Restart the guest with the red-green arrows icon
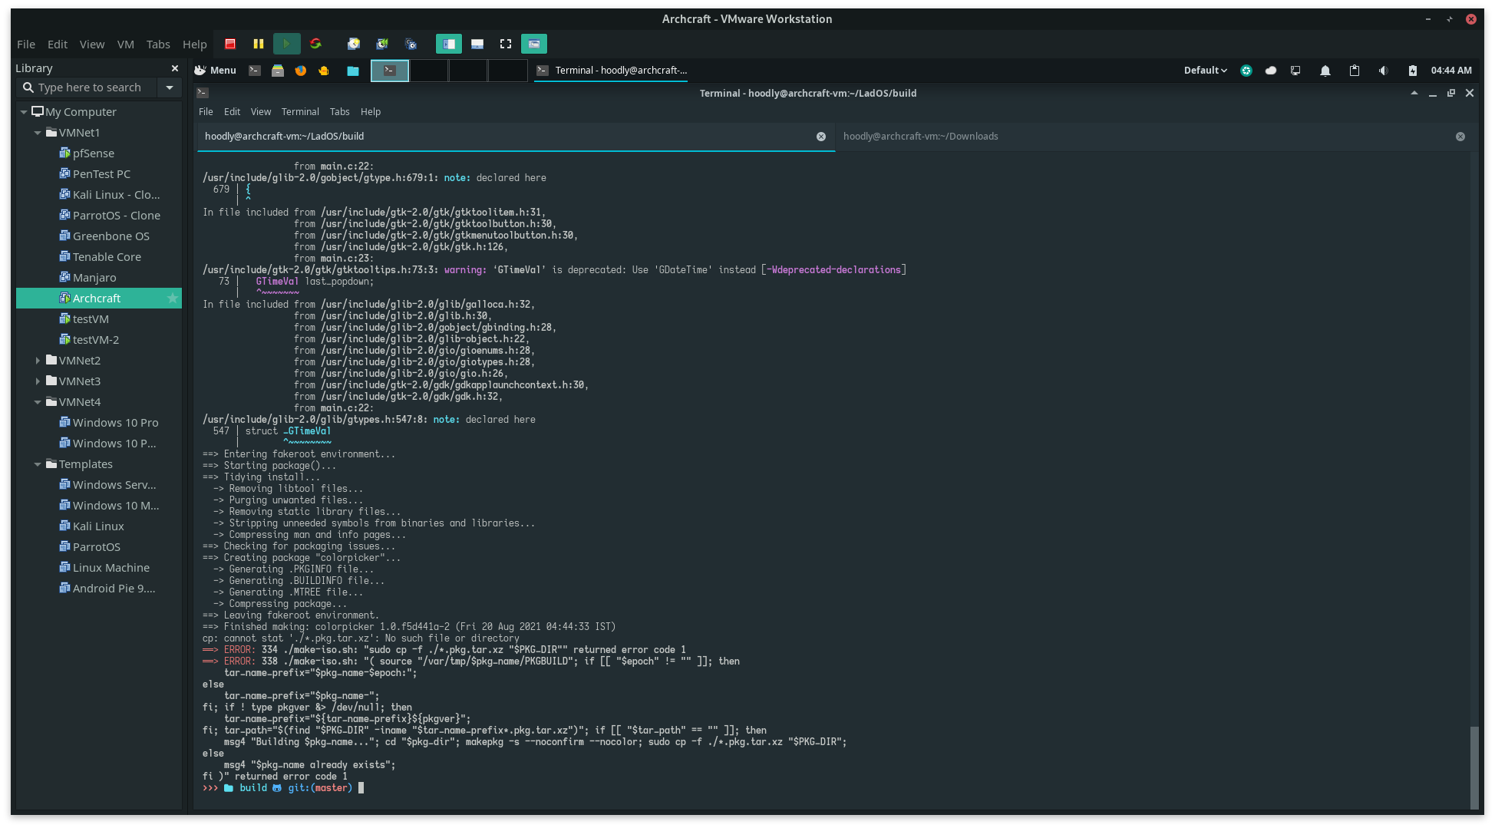 315,45
